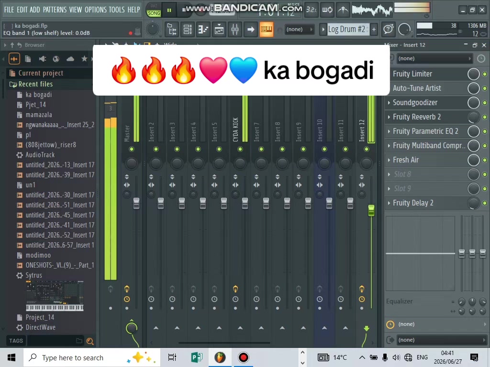Image resolution: width=490 pixels, height=367 pixels.
Task: Open the OPTIONS menu
Action: (x=96, y=10)
